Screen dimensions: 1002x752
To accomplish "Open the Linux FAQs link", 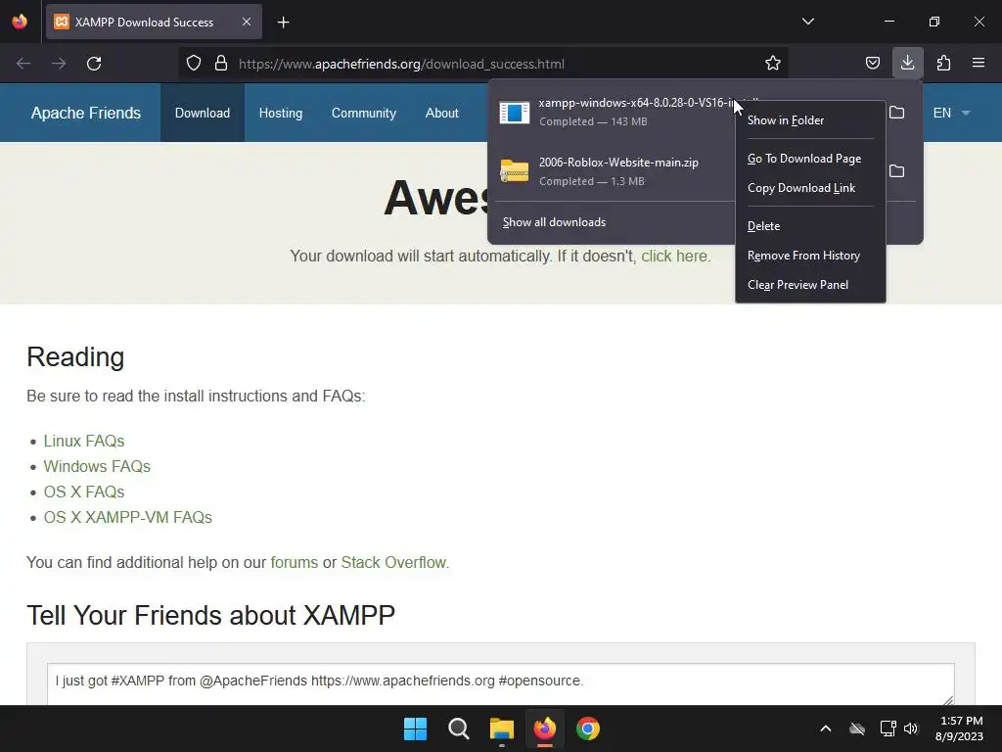I will click(84, 442).
